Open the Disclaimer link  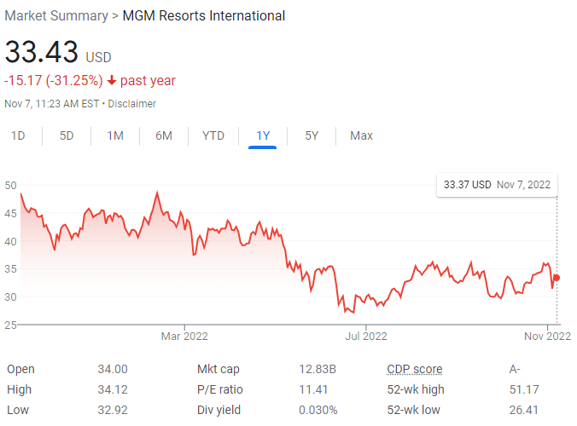131,104
